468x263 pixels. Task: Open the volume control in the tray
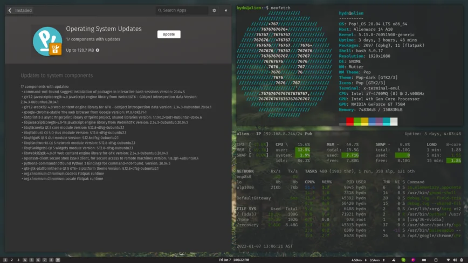[455, 260]
